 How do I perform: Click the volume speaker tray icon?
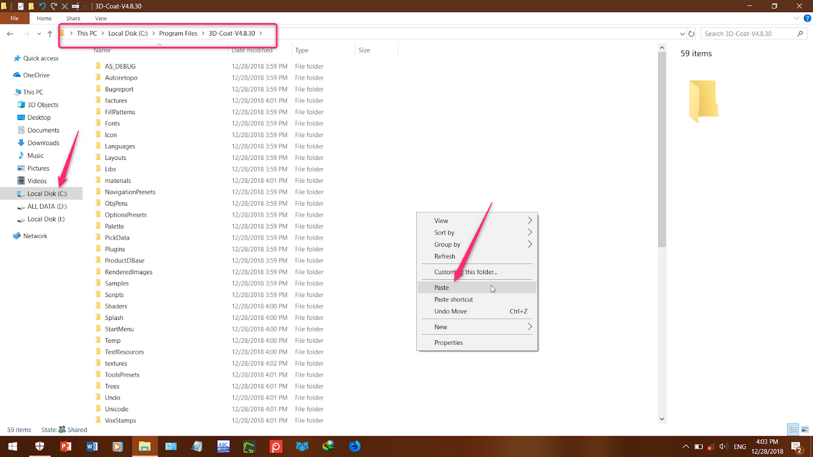pos(724,447)
